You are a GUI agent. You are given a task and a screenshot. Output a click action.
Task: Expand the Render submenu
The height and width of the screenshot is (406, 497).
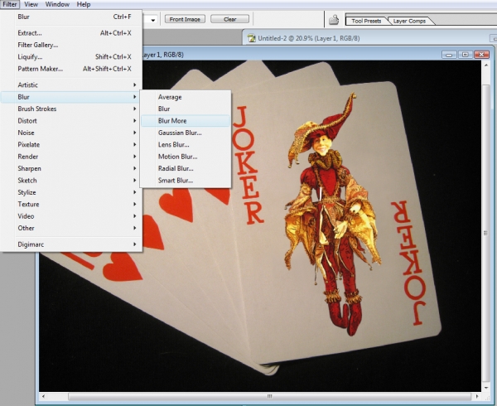pos(71,157)
